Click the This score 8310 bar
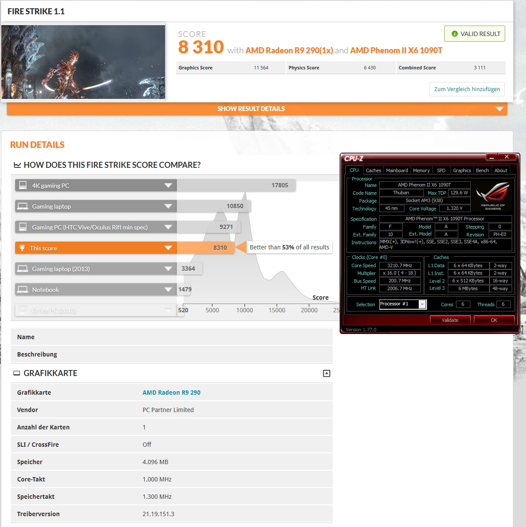Screen dimensions: 526x527 [205, 248]
